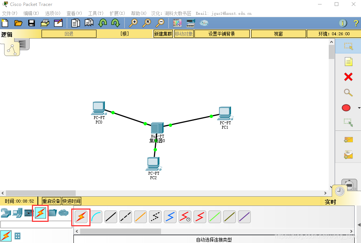Image resolution: width=361 pixels, height=243 pixels.
Task: Open help with question mark icon
Action: click(x=356, y=23)
